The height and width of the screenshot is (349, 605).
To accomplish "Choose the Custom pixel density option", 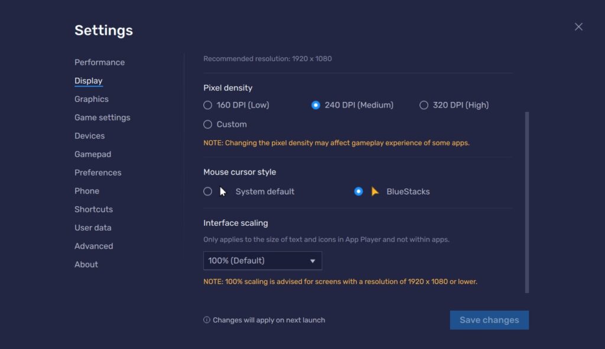I will tap(207, 124).
